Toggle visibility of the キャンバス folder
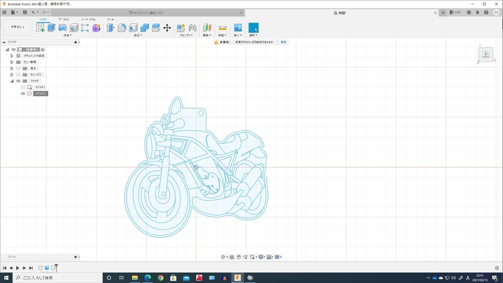The image size is (503, 283). click(x=18, y=74)
